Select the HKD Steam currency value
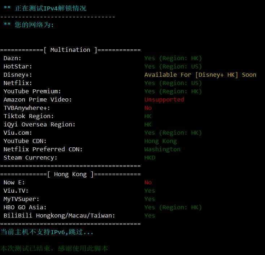265x255 pixels. point(150,157)
